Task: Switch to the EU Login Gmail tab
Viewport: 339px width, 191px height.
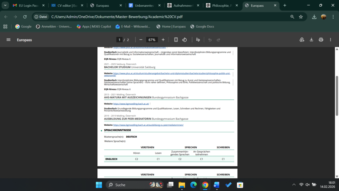Action: (x=28, y=5)
